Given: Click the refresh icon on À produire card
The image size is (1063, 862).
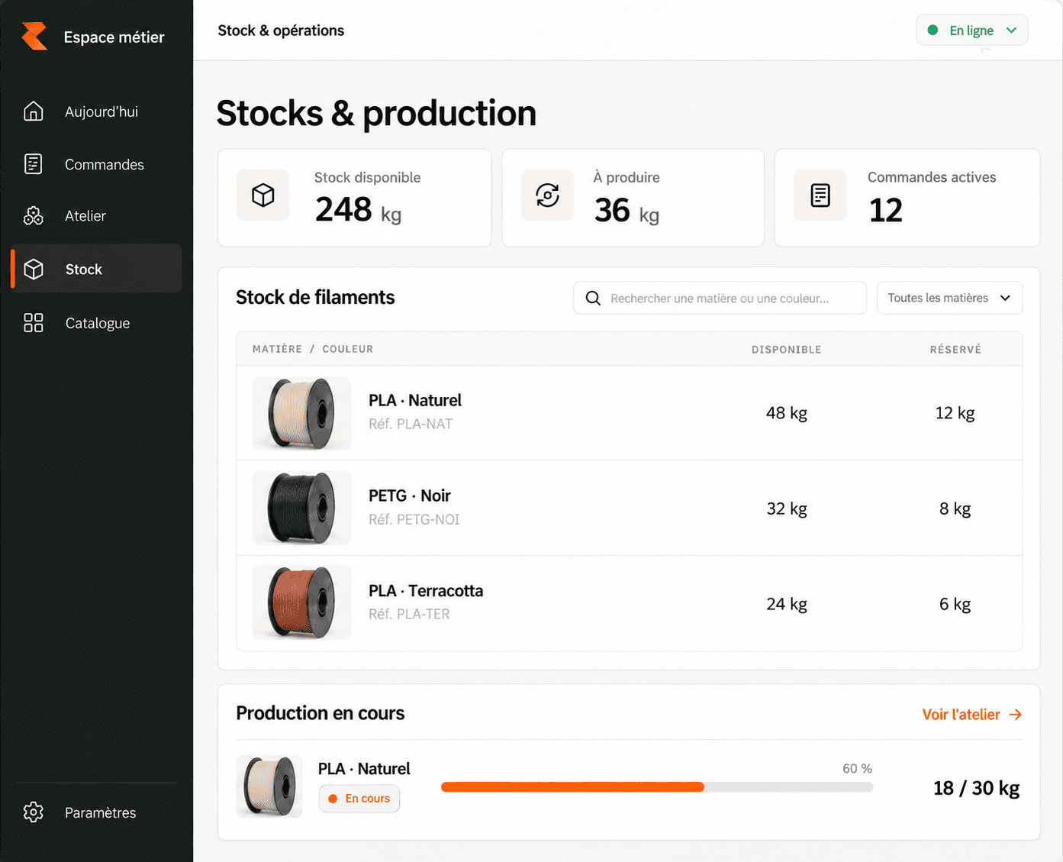Looking at the screenshot, I should tap(547, 195).
